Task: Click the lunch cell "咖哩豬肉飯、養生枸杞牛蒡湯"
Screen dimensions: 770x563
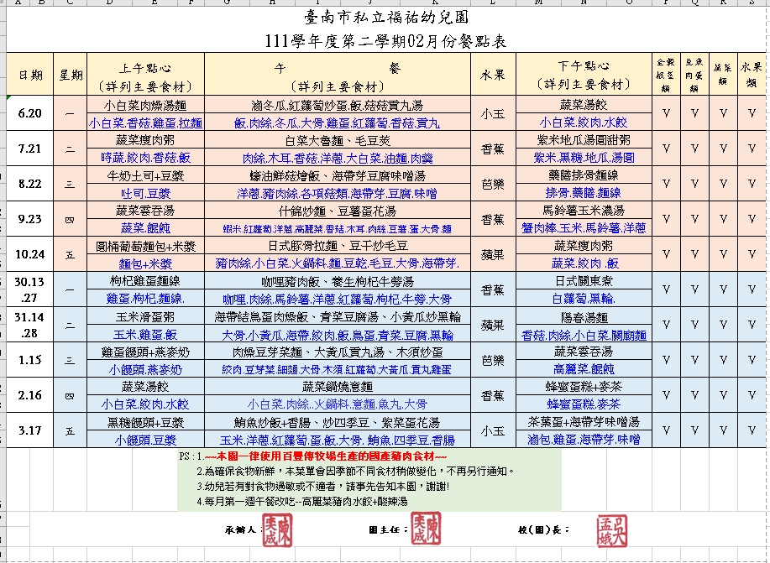Action: click(x=338, y=281)
